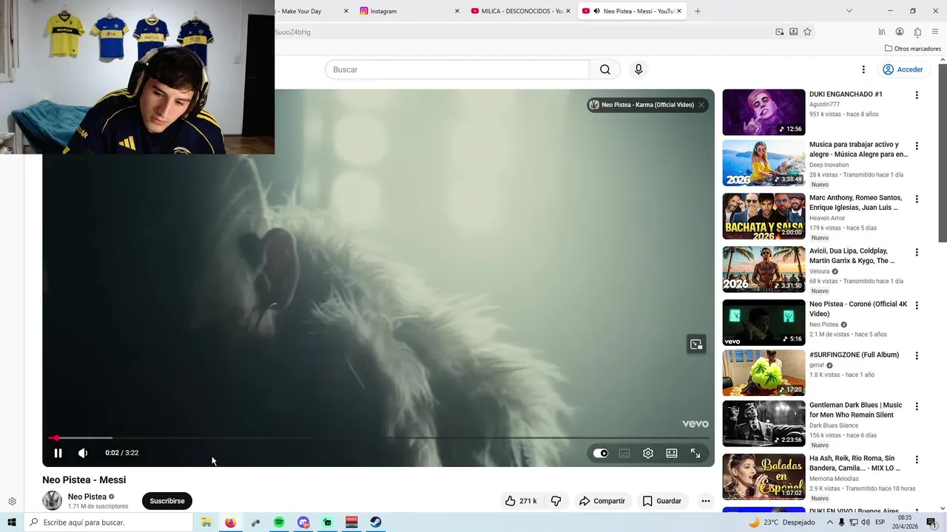Image resolution: width=947 pixels, height=532 pixels.
Task: Open the notification center in tray
Action: click(931, 522)
